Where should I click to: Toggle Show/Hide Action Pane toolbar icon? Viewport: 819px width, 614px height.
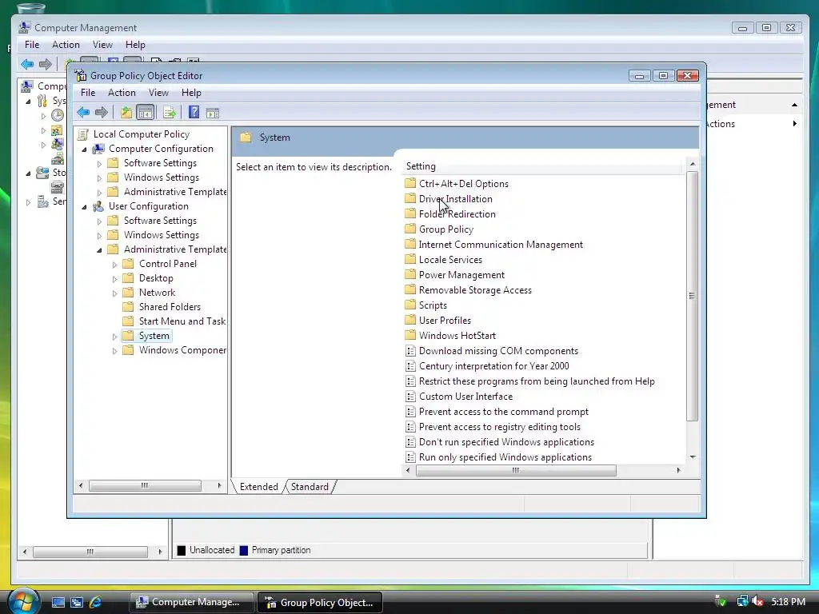coord(213,112)
